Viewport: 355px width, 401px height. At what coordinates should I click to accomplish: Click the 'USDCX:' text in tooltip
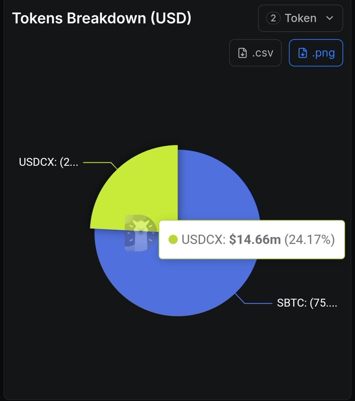(204, 239)
